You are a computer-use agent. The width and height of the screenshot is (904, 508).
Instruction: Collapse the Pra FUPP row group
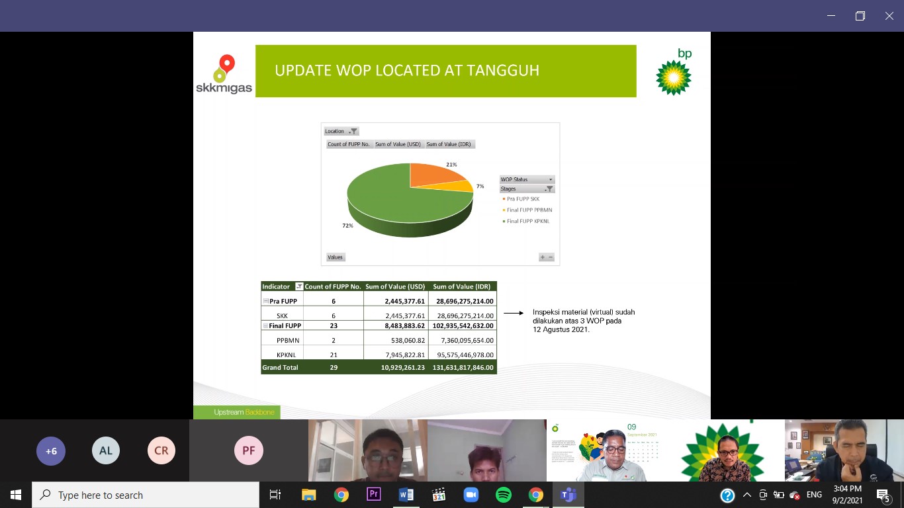tap(266, 301)
